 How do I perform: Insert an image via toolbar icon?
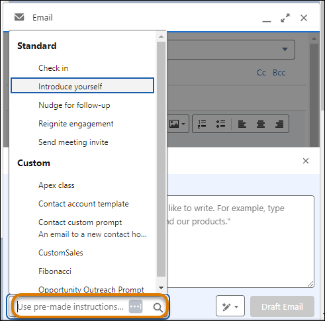tap(174, 124)
